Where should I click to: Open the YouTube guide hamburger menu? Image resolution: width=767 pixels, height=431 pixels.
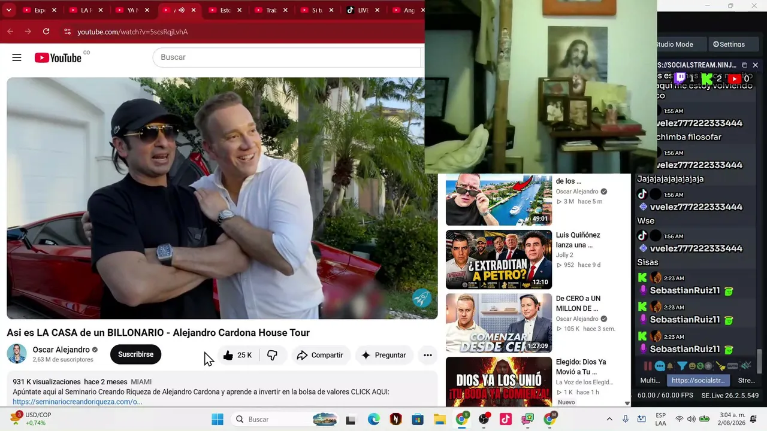point(17,57)
